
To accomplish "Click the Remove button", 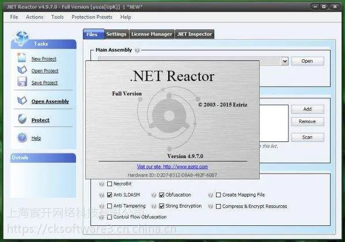I will (308, 121).
